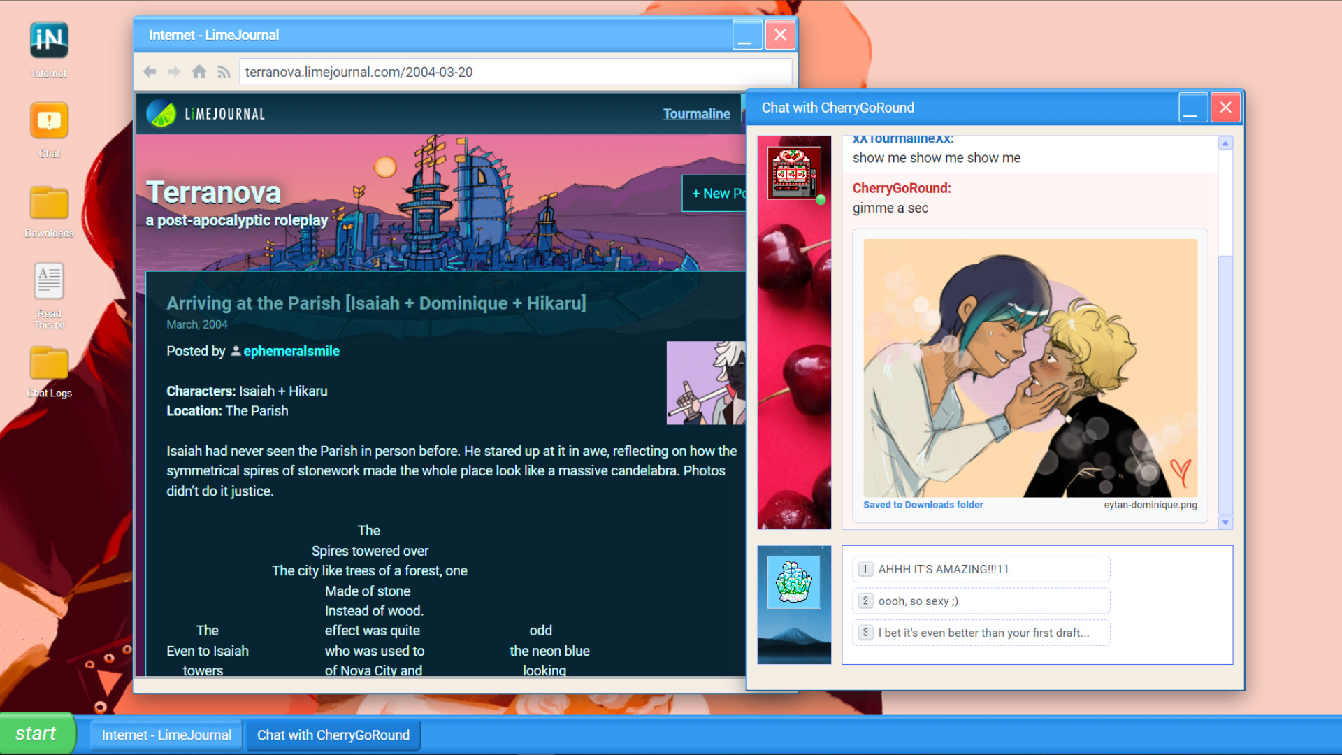Screen dimensions: 1342x755
Task: Open the Tourmaline menu in the site header
Action: pyautogui.click(x=696, y=113)
